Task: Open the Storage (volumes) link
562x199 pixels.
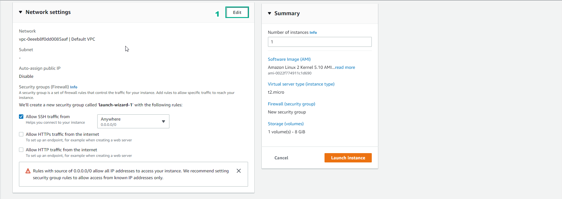Action: [x=286, y=124]
